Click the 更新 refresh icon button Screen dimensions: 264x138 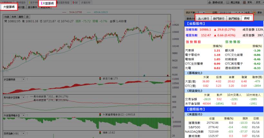pyautogui.click(x=258, y=13)
